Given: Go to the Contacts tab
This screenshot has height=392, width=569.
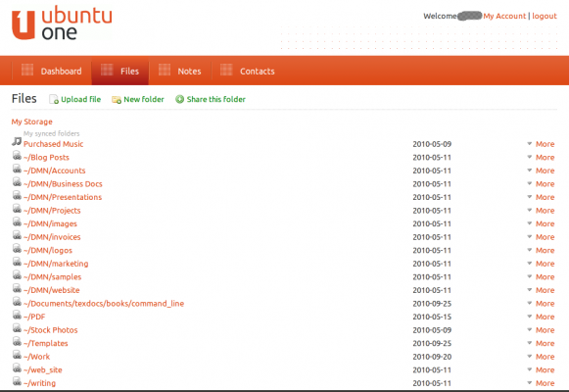Looking at the screenshot, I should 248,71.
